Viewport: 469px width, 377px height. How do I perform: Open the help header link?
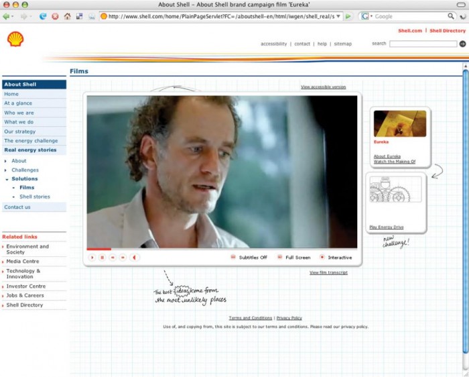point(322,44)
